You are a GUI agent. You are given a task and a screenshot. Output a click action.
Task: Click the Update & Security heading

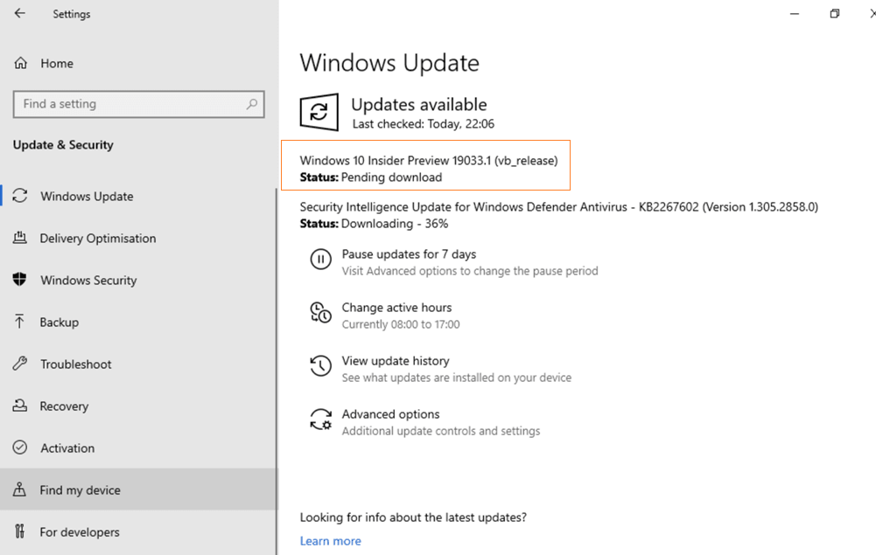pos(63,144)
